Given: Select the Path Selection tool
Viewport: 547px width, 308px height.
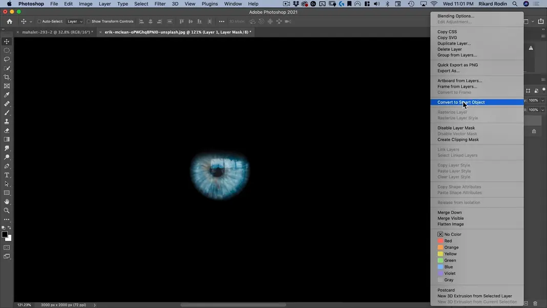Looking at the screenshot, I should point(7,184).
